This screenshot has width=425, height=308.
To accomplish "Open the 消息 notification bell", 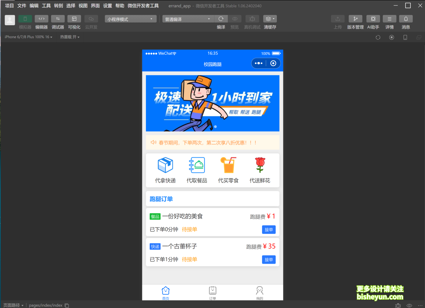I will click(406, 19).
